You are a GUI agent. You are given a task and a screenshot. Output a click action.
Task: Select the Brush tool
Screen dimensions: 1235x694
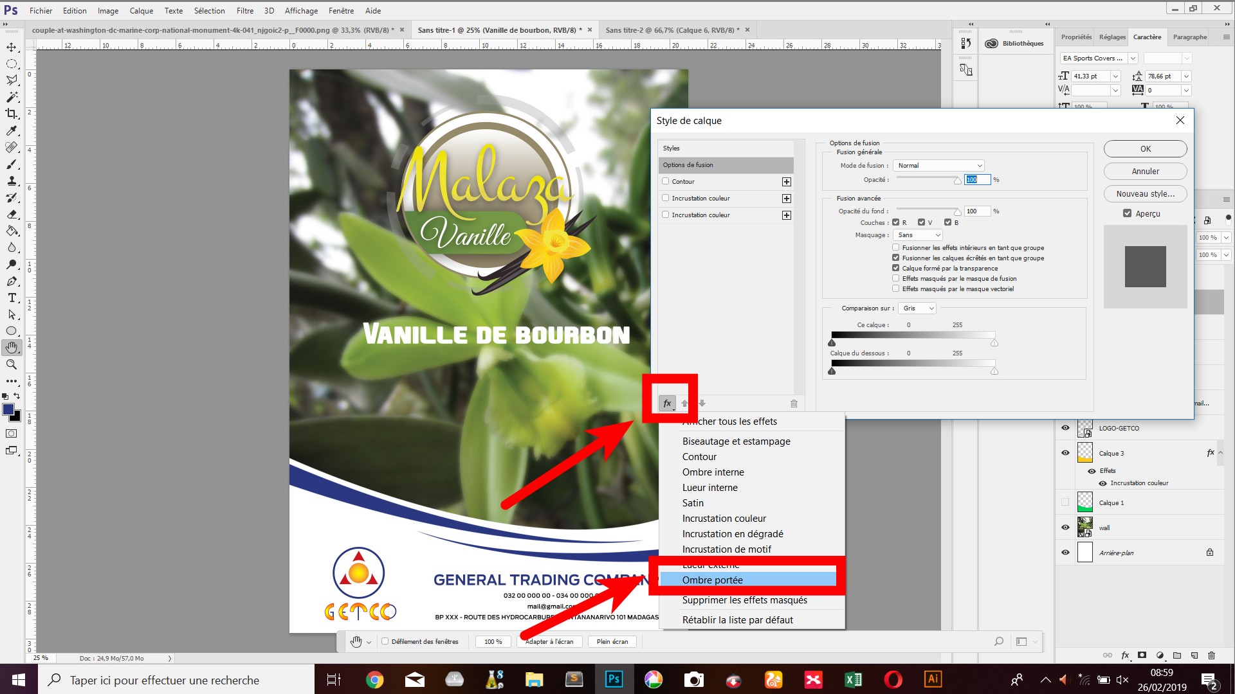click(12, 164)
